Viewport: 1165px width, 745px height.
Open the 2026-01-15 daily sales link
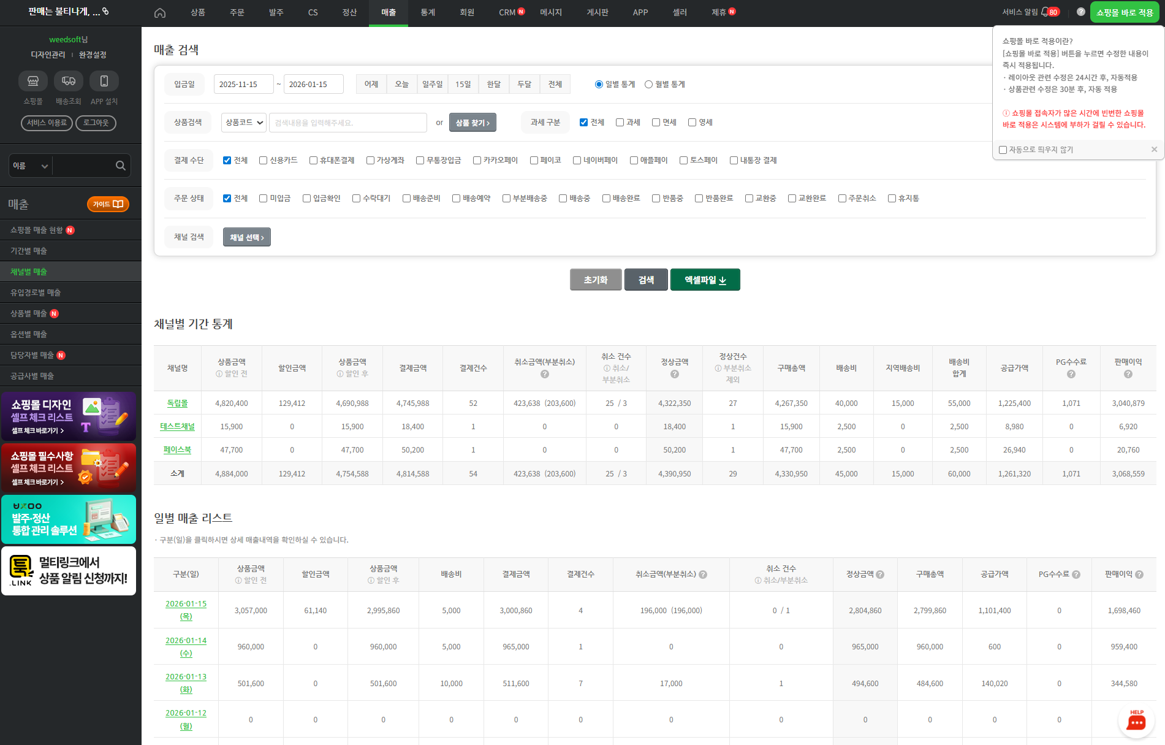(x=186, y=610)
